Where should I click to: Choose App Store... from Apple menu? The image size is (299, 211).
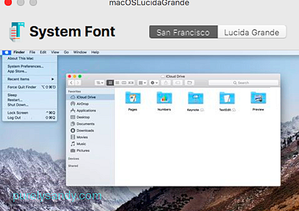click(30, 71)
